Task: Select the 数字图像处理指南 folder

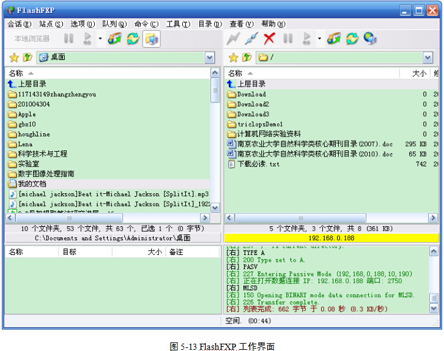Action: click(108, 174)
